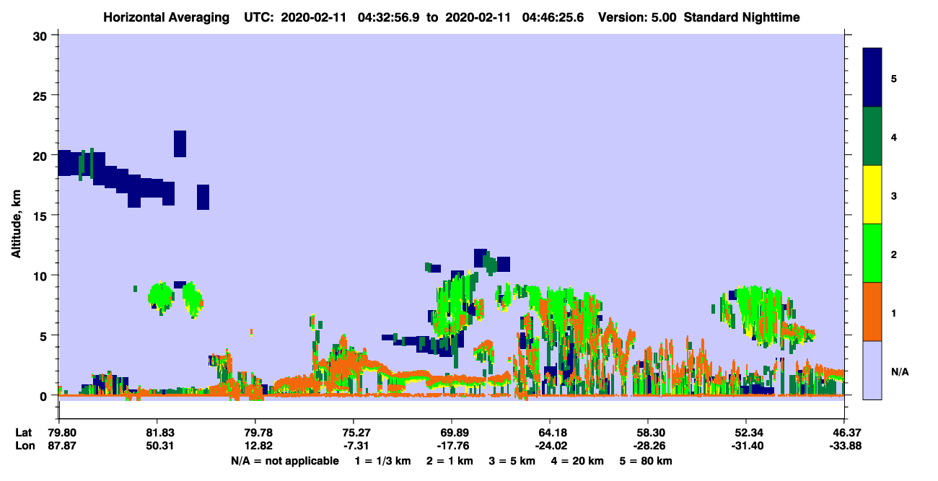Click the isolated dark blue block near 21 km
The width and height of the screenshot is (938, 481).
[x=180, y=144]
